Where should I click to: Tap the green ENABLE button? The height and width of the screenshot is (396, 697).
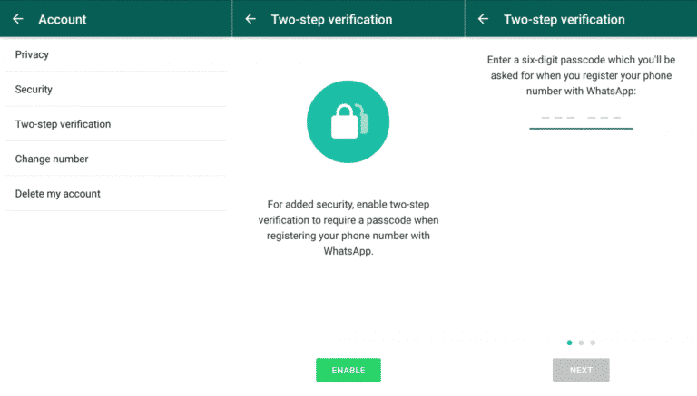point(348,370)
